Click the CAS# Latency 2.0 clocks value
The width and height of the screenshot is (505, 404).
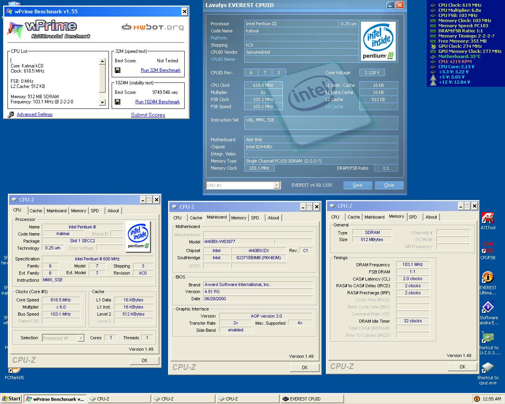(x=412, y=279)
